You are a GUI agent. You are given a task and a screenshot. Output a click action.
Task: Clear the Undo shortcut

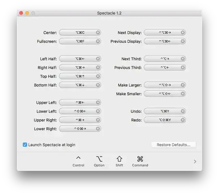click(x=182, y=111)
